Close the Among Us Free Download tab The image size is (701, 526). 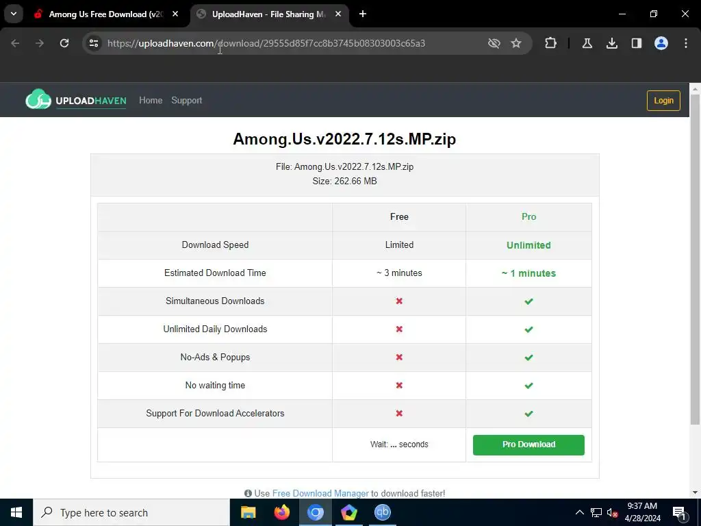175,14
